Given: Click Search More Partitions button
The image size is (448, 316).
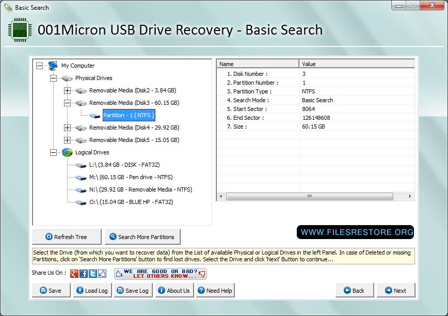Looking at the screenshot, I should pos(142,237).
